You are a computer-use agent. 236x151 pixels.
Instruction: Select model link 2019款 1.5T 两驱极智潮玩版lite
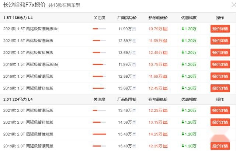click(31, 64)
